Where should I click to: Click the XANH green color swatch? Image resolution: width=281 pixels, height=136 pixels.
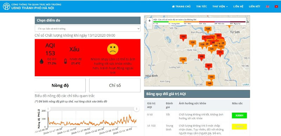[x=239, y=115]
